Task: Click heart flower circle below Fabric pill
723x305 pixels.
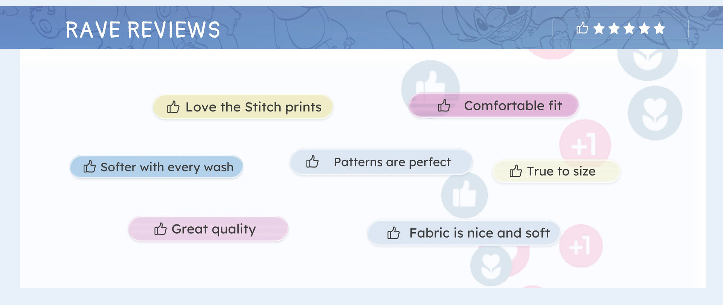Action: pos(491,265)
